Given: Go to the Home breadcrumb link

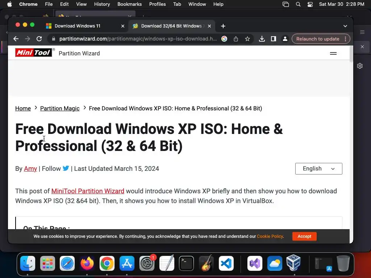Looking at the screenshot, I should [23, 108].
